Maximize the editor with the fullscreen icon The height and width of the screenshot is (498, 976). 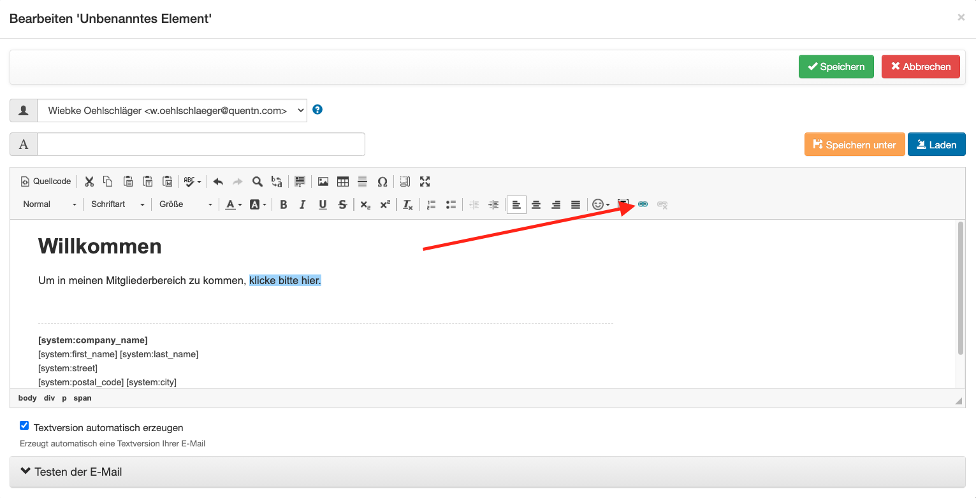pos(425,181)
